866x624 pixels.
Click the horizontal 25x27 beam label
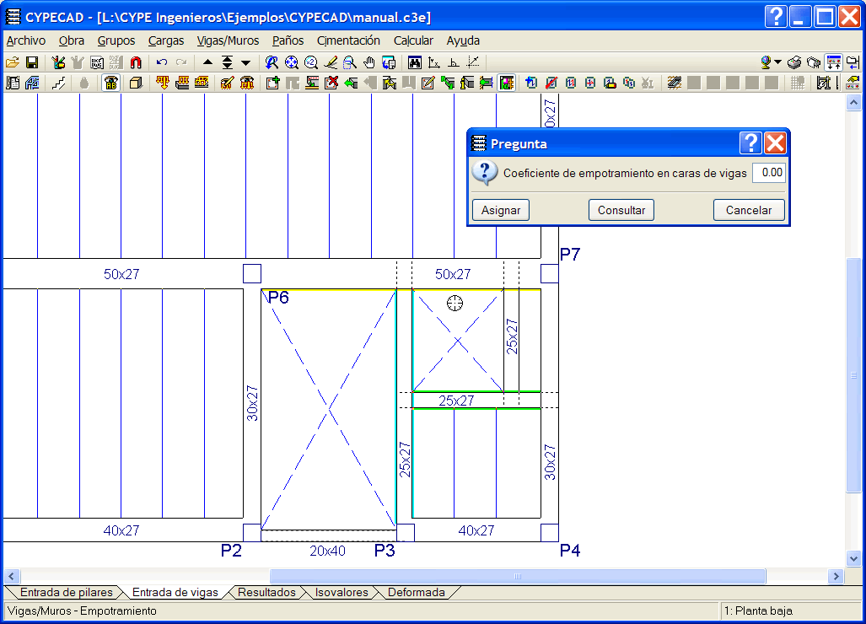click(x=456, y=401)
